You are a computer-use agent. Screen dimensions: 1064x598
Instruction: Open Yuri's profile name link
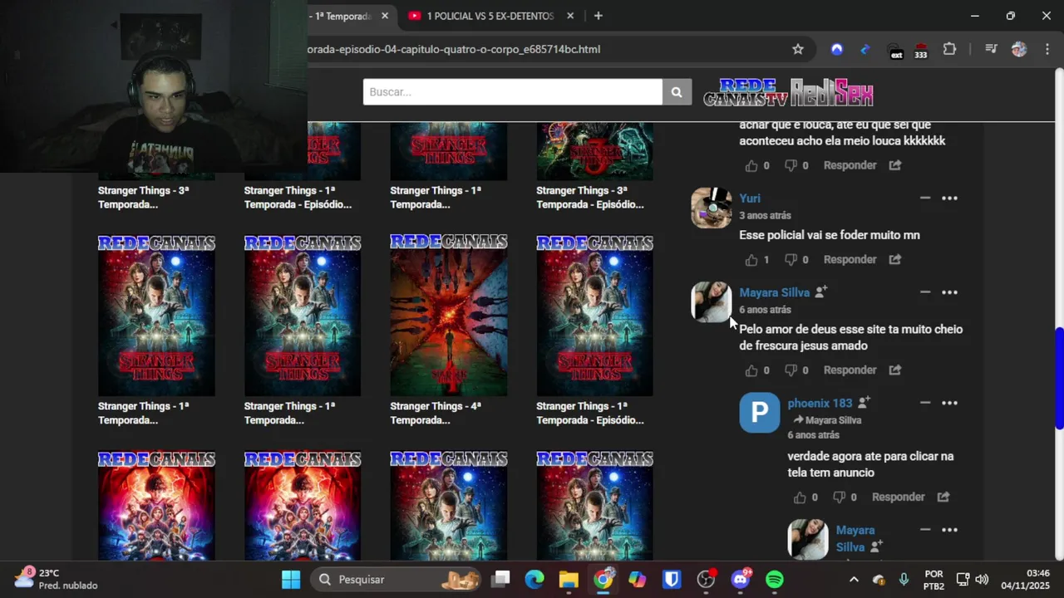750,199
